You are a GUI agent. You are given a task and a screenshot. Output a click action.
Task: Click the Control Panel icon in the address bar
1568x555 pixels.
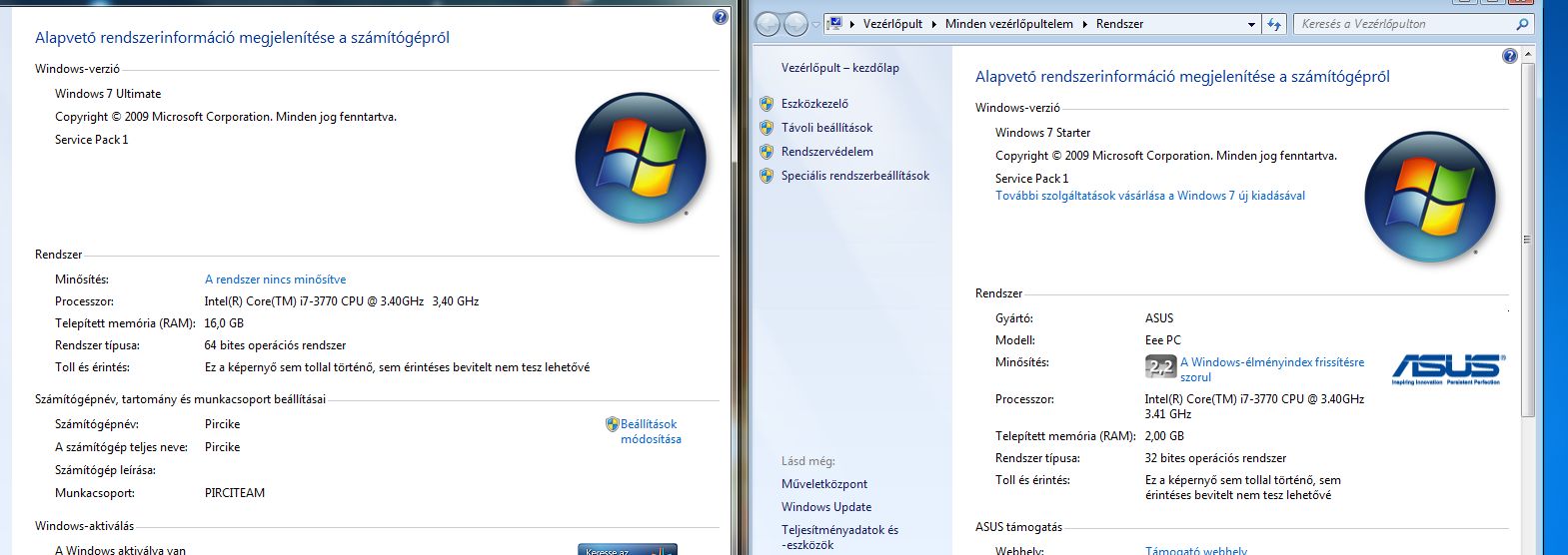[x=835, y=24]
